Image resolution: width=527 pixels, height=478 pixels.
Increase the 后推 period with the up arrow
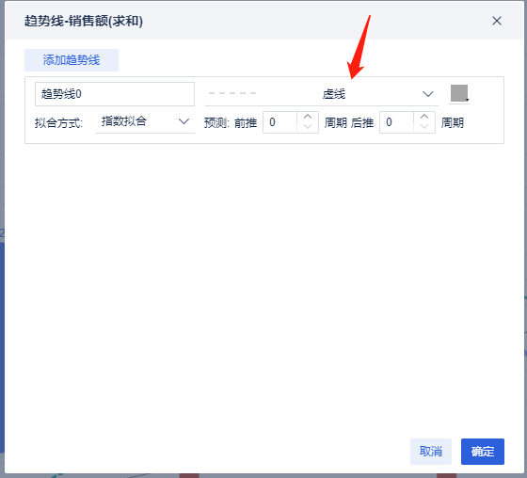[424, 117]
